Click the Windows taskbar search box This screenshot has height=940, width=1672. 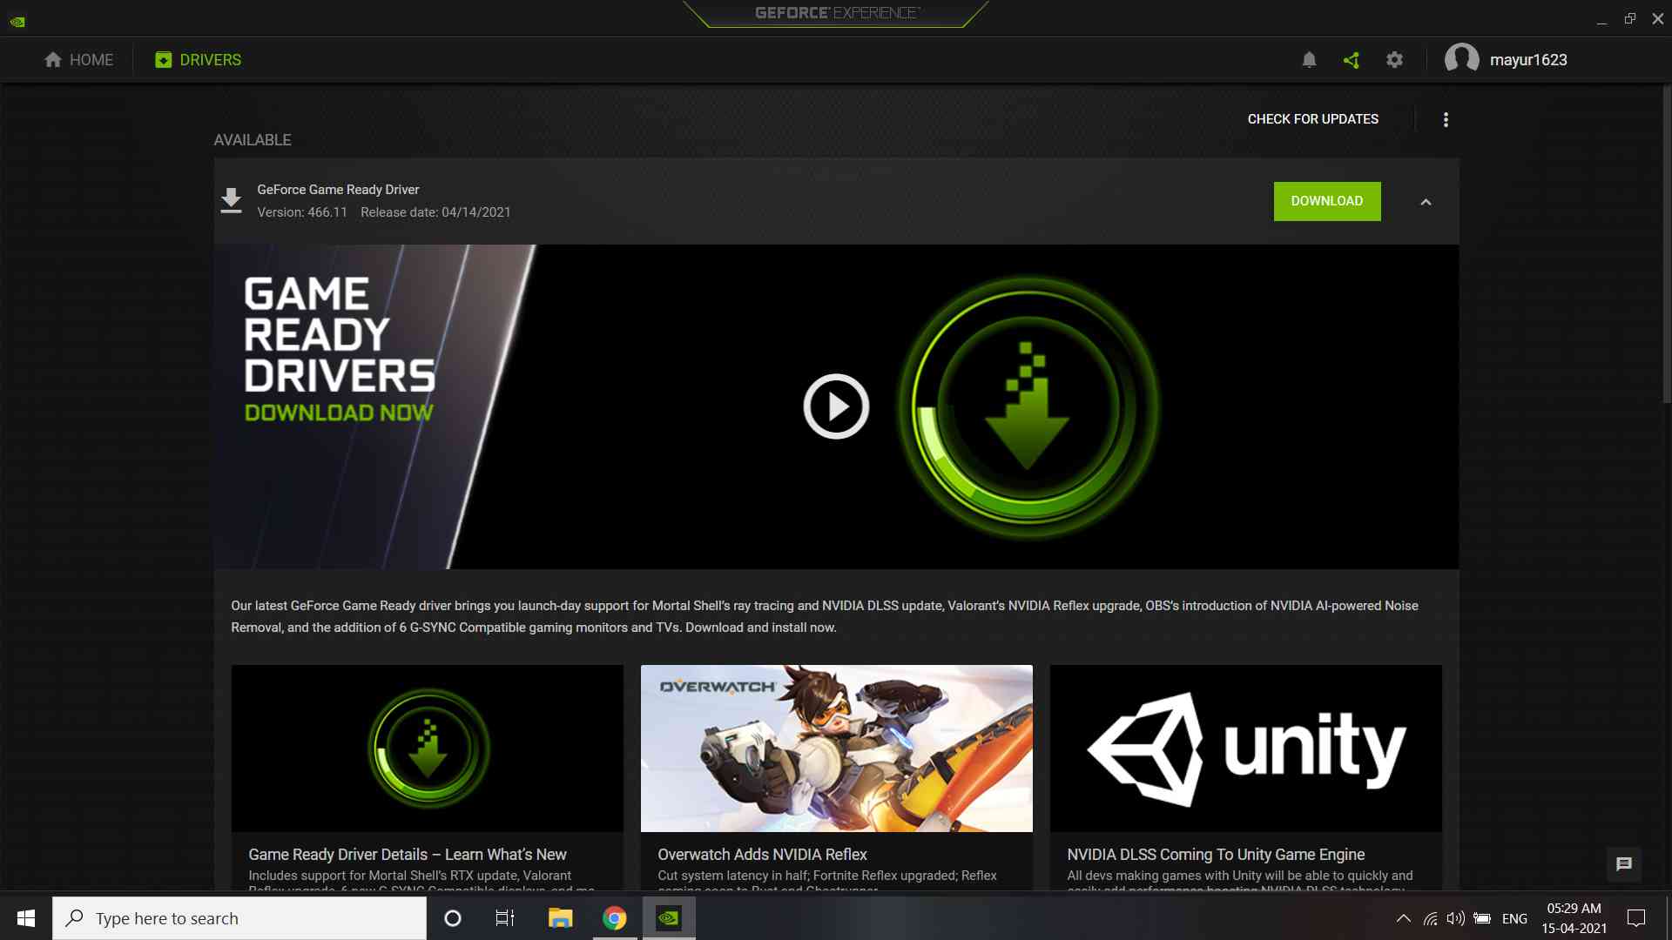[x=239, y=918]
